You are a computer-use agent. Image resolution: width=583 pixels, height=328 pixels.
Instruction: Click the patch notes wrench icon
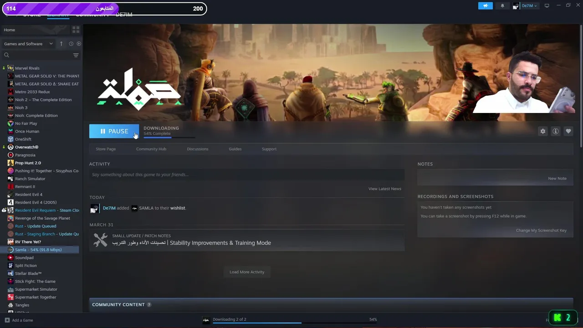click(100, 240)
